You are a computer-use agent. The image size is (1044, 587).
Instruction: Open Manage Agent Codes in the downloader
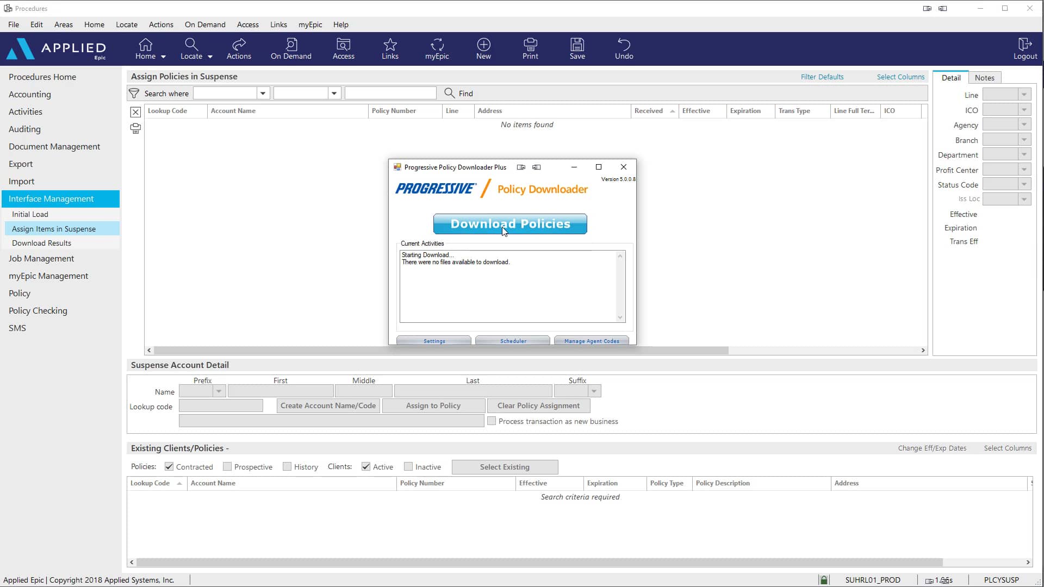click(592, 341)
